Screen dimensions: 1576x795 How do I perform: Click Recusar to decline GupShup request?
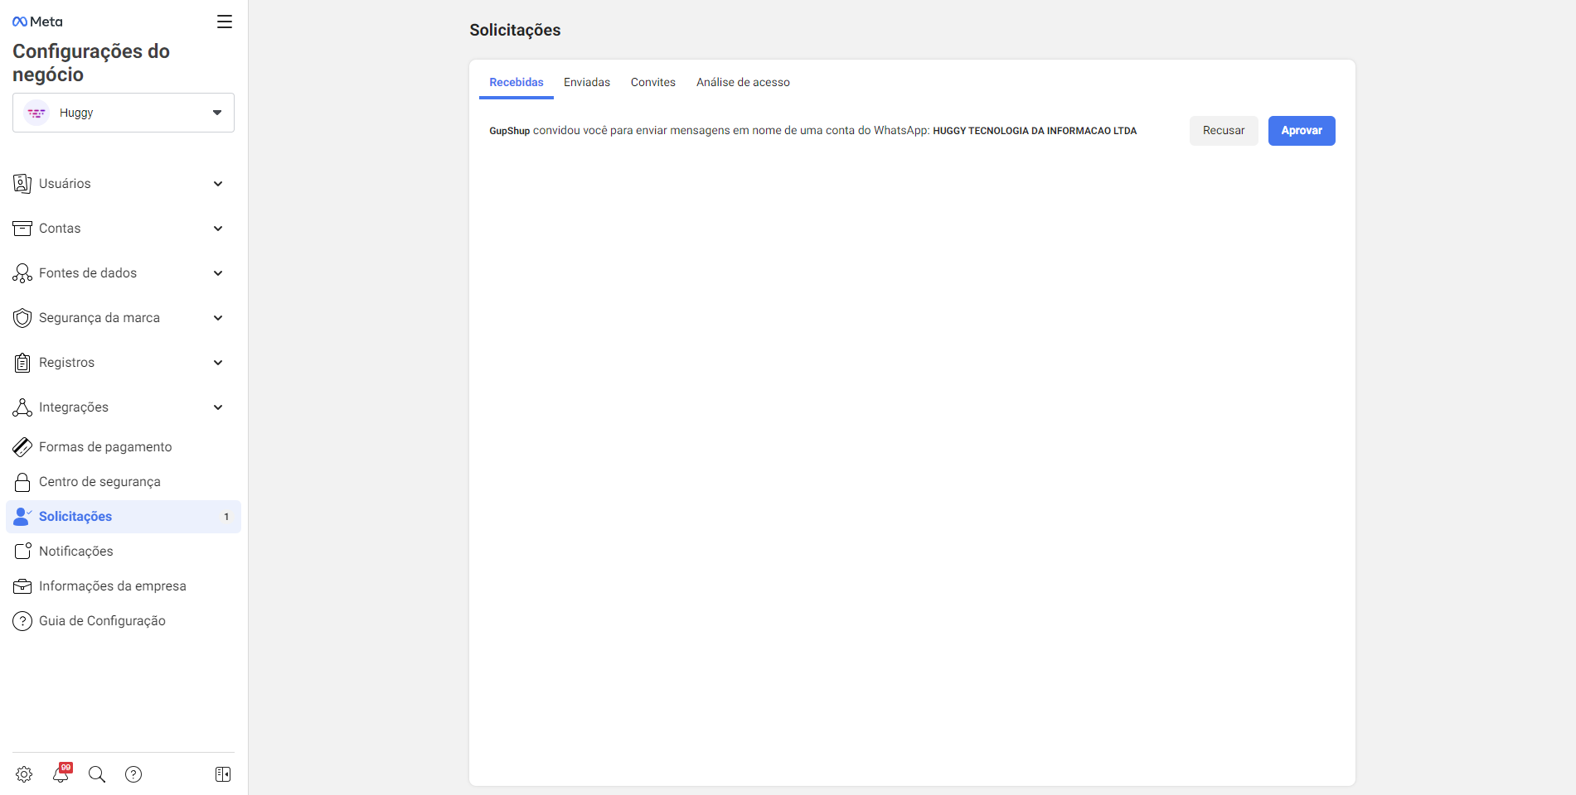(x=1224, y=131)
